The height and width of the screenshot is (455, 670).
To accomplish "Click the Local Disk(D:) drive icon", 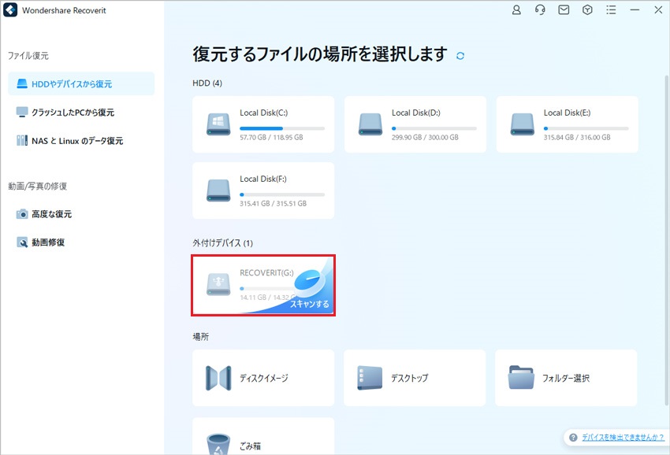I will point(370,124).
